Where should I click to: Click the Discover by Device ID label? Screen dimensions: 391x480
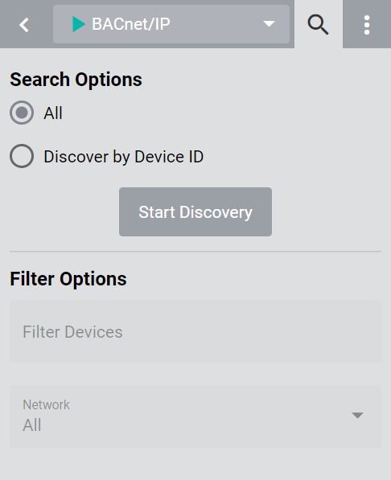[123, 157]
